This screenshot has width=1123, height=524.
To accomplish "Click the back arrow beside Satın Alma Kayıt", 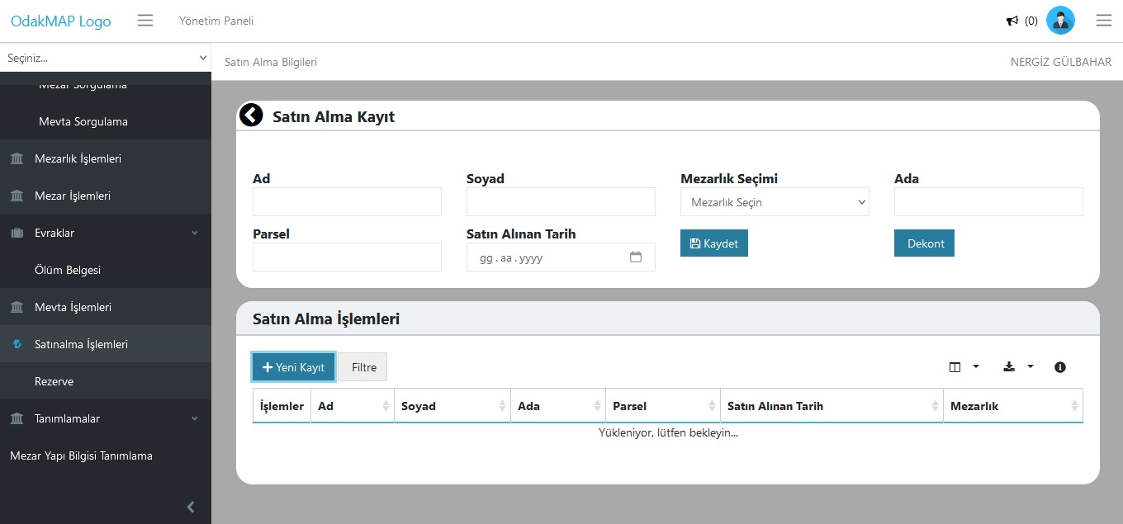I will point(251,116).
